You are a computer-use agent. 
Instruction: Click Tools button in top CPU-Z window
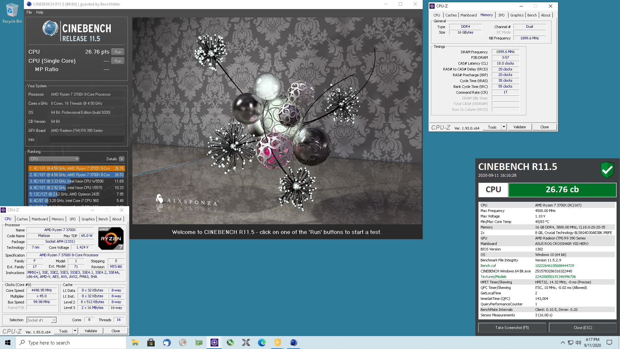[x=492, y=127]
